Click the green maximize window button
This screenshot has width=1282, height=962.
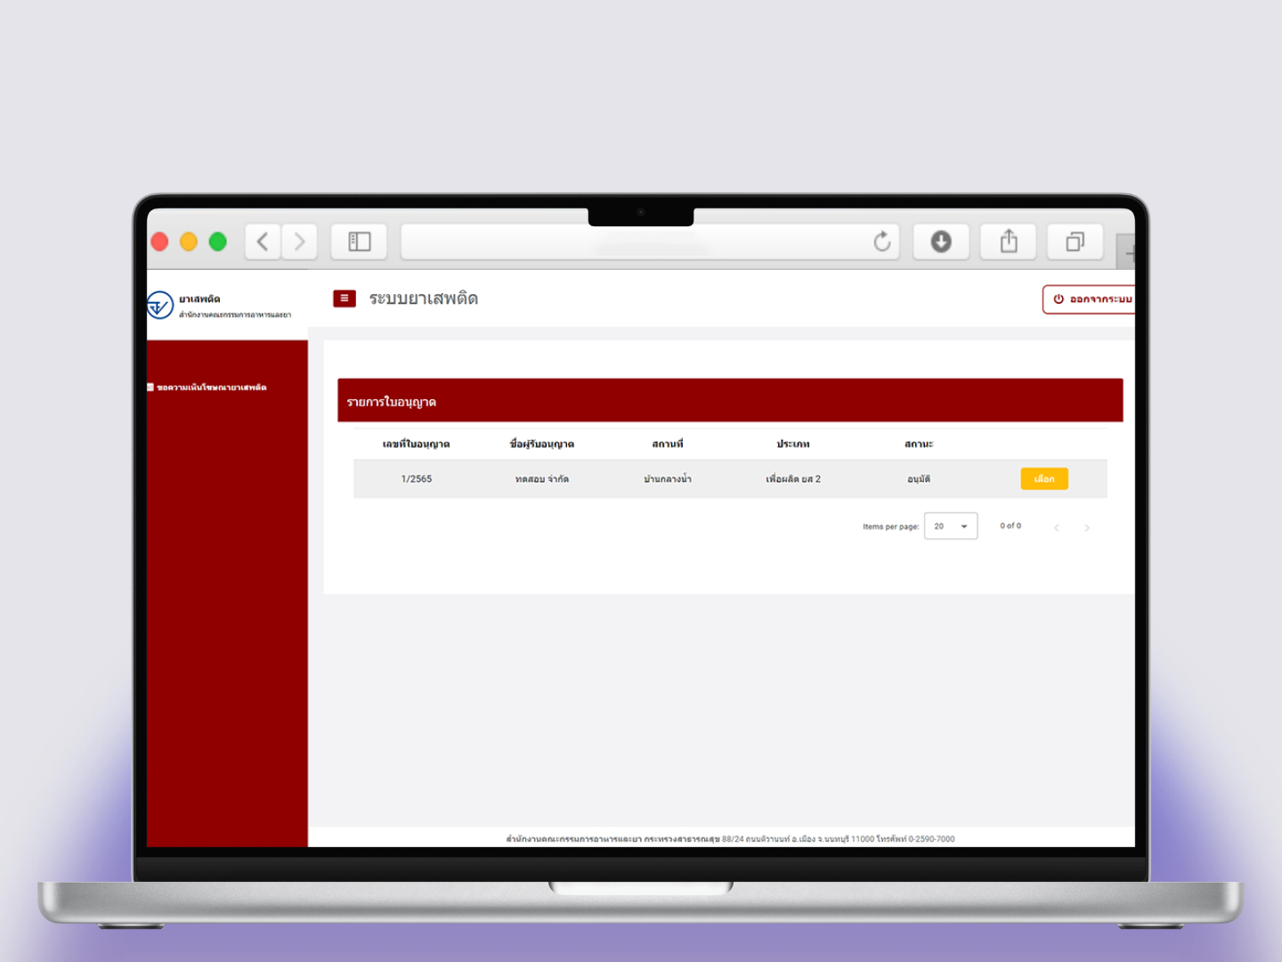pyautogui.click(x=218, y=241)
